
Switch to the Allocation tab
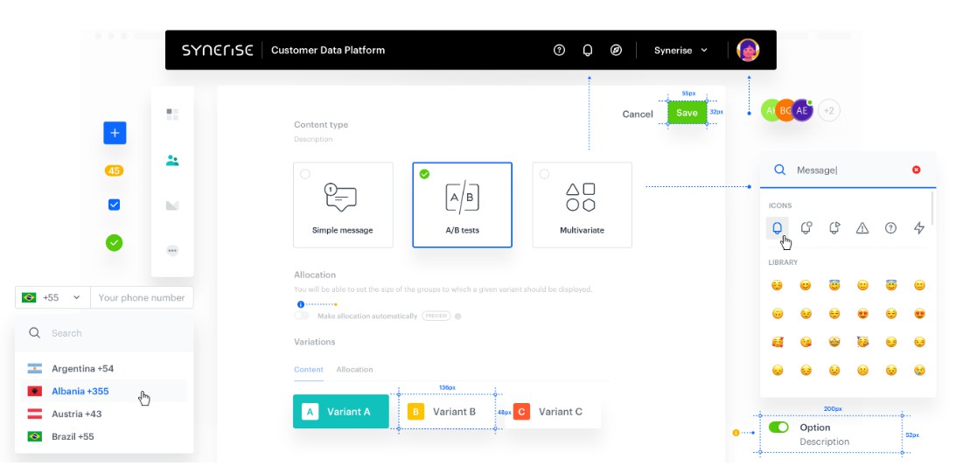354,370
